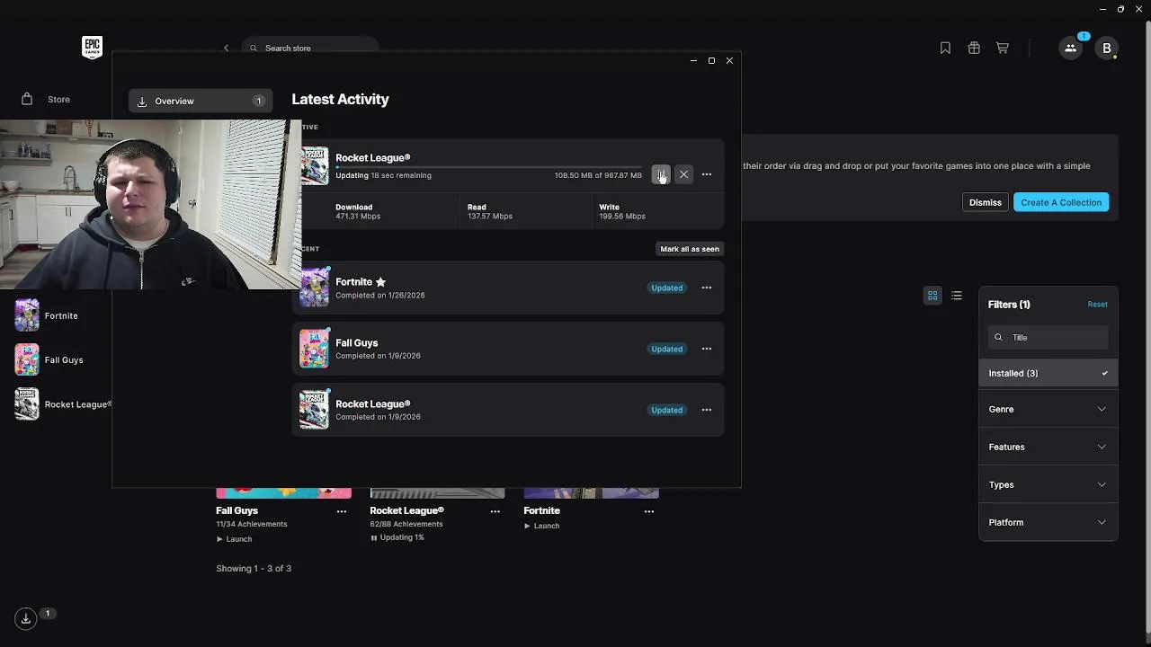
Task: Expand the Genre filter
Action: coord(1048,409)
